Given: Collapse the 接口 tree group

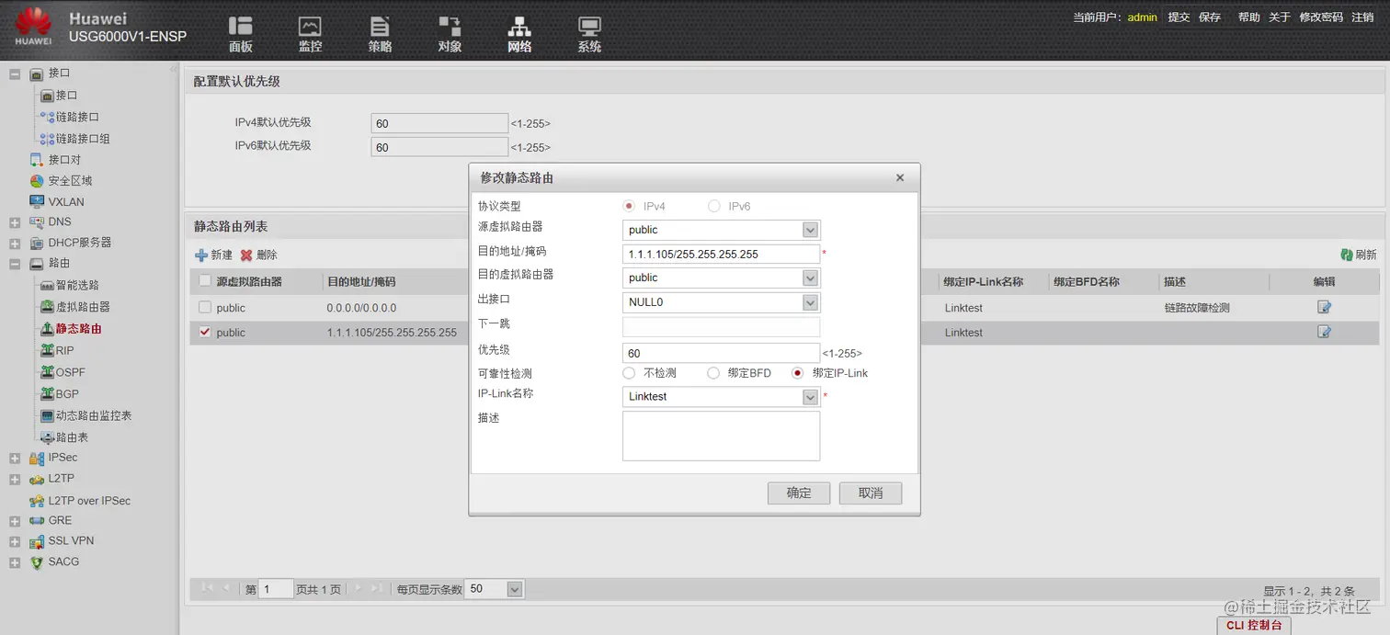Looking at the screenshot, I should coord(15,74).
